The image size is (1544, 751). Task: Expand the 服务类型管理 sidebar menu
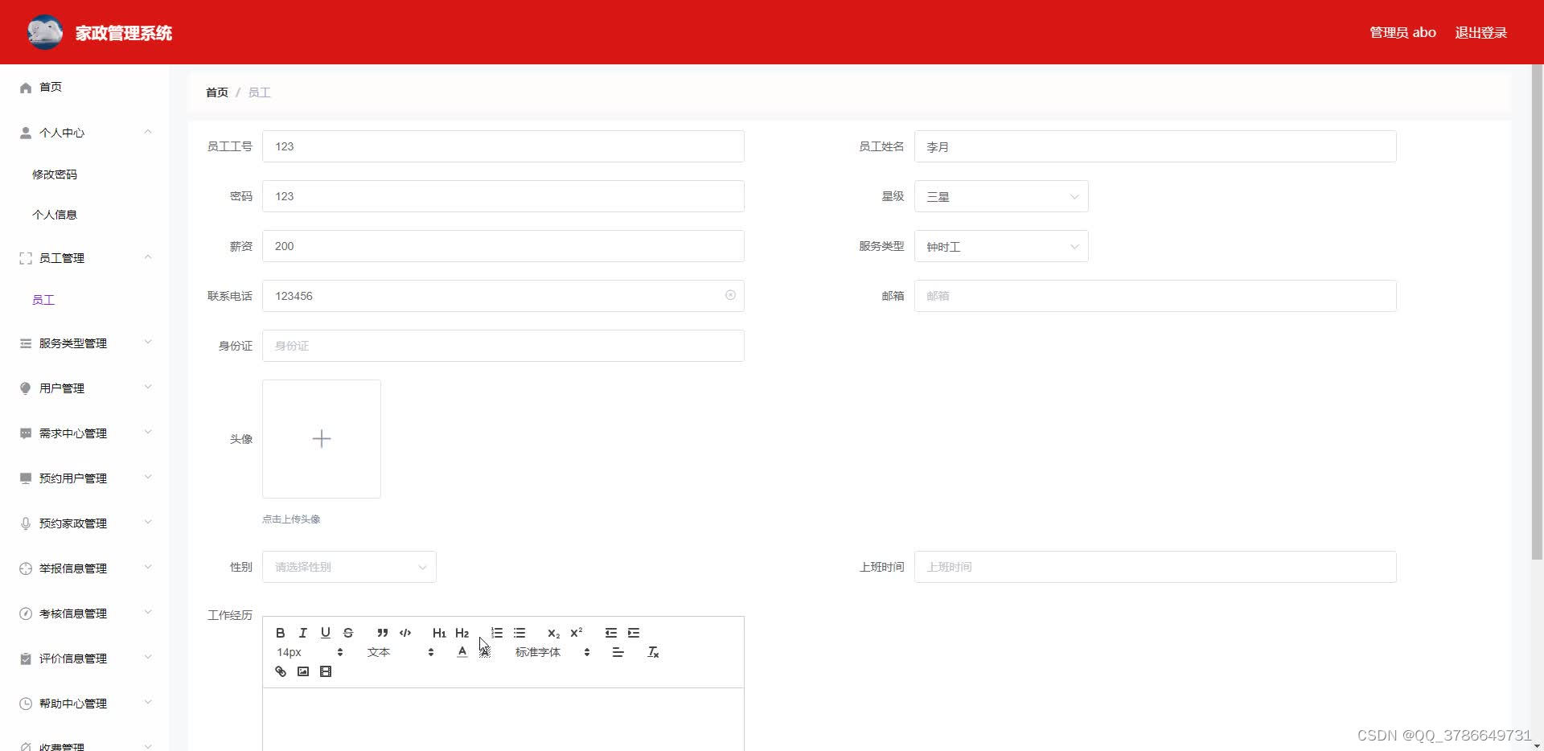84,343
